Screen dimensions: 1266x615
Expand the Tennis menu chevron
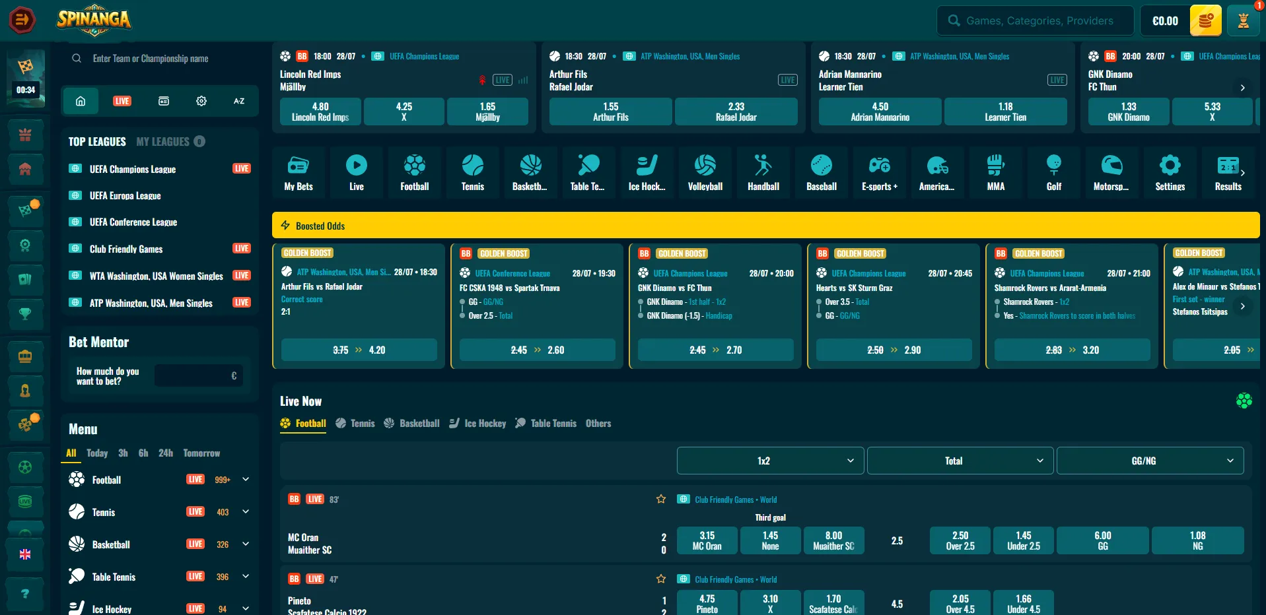coord(246,511)
